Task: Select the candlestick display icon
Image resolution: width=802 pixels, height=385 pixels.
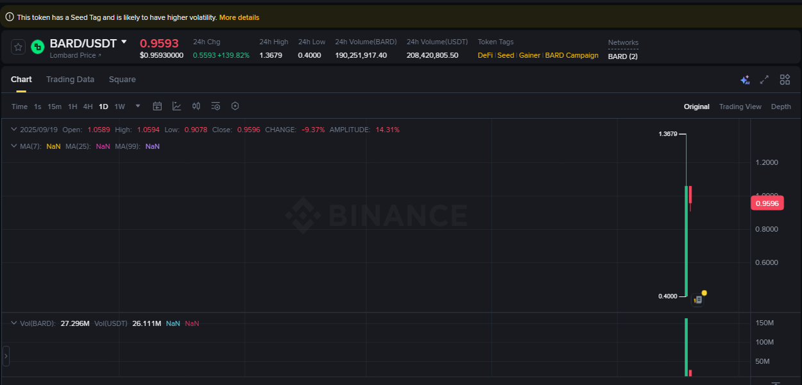Action: point(196,106)
